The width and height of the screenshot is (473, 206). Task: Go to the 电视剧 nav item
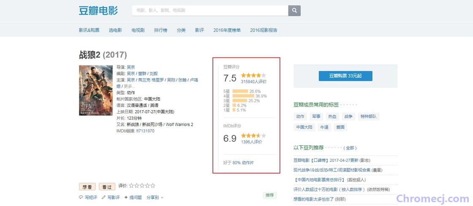(x=138, y=30)
